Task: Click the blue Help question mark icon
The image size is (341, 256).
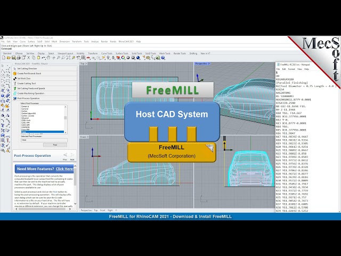Action: [163, 58]
